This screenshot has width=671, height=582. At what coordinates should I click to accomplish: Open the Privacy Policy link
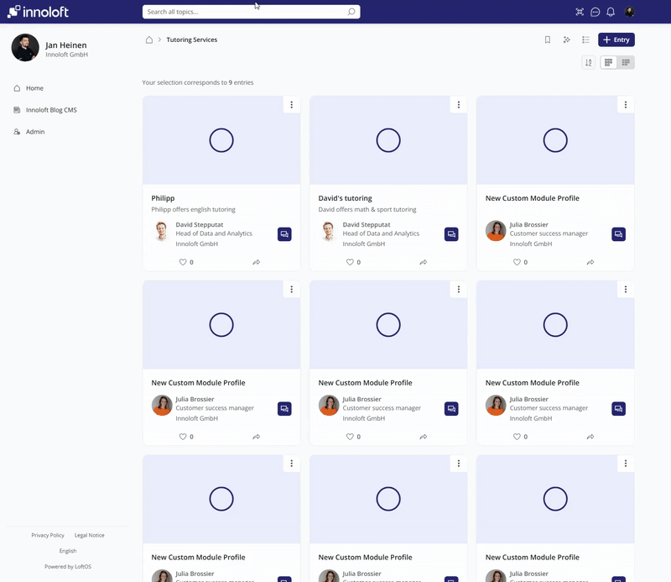click(x=48, y=535)
